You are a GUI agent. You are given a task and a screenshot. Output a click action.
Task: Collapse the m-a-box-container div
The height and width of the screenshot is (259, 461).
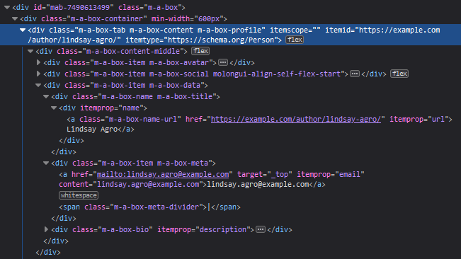[x=15, y=19]
